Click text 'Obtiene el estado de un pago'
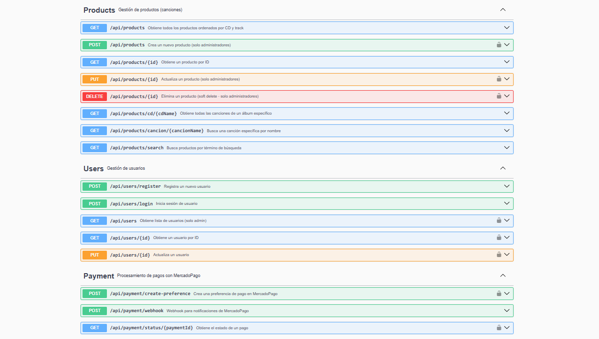 click(x=222, y=328)
